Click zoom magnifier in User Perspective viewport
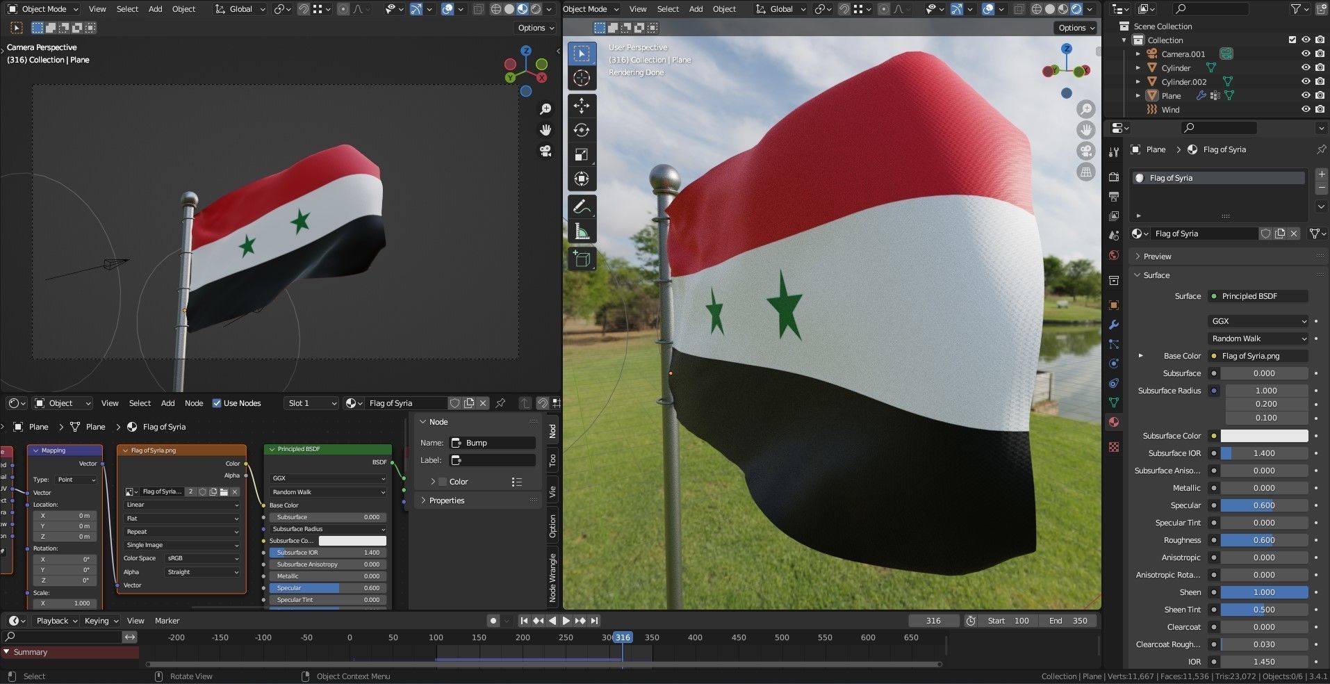 1085,109
